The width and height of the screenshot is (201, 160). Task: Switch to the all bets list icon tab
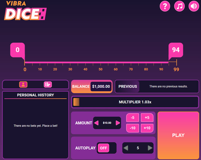coord(48,84)
